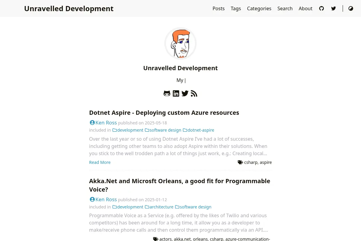Click date text published on 2025-01-12

(143, 200)
